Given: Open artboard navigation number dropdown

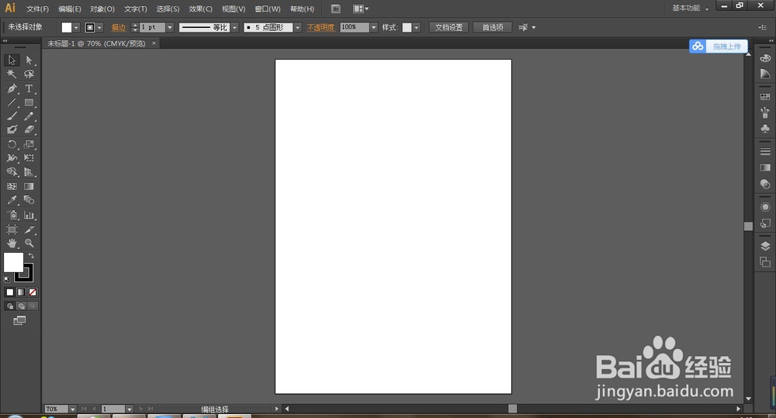Looking at the screenshot, I should (x=129, y=409).
